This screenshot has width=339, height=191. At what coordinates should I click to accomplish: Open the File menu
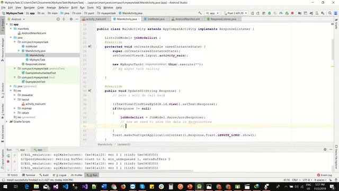(x=4, y=7)
